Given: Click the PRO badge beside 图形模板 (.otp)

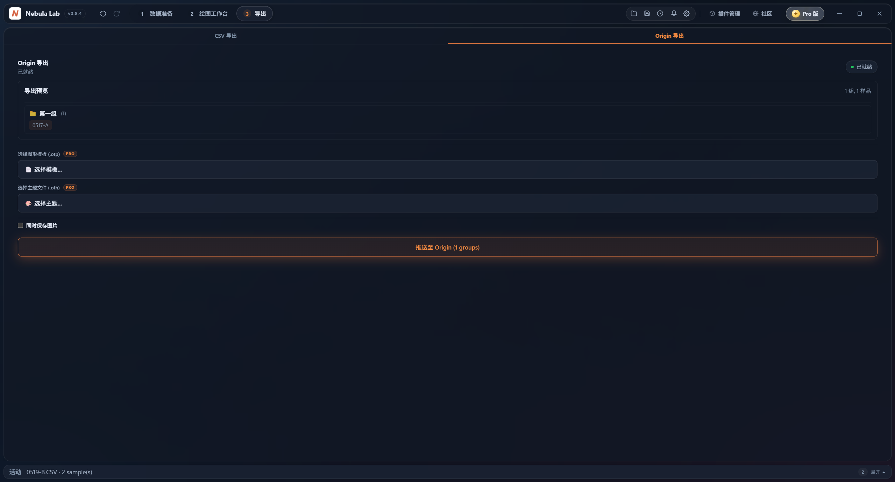Looking at the screenshot, I should (70, 154).
